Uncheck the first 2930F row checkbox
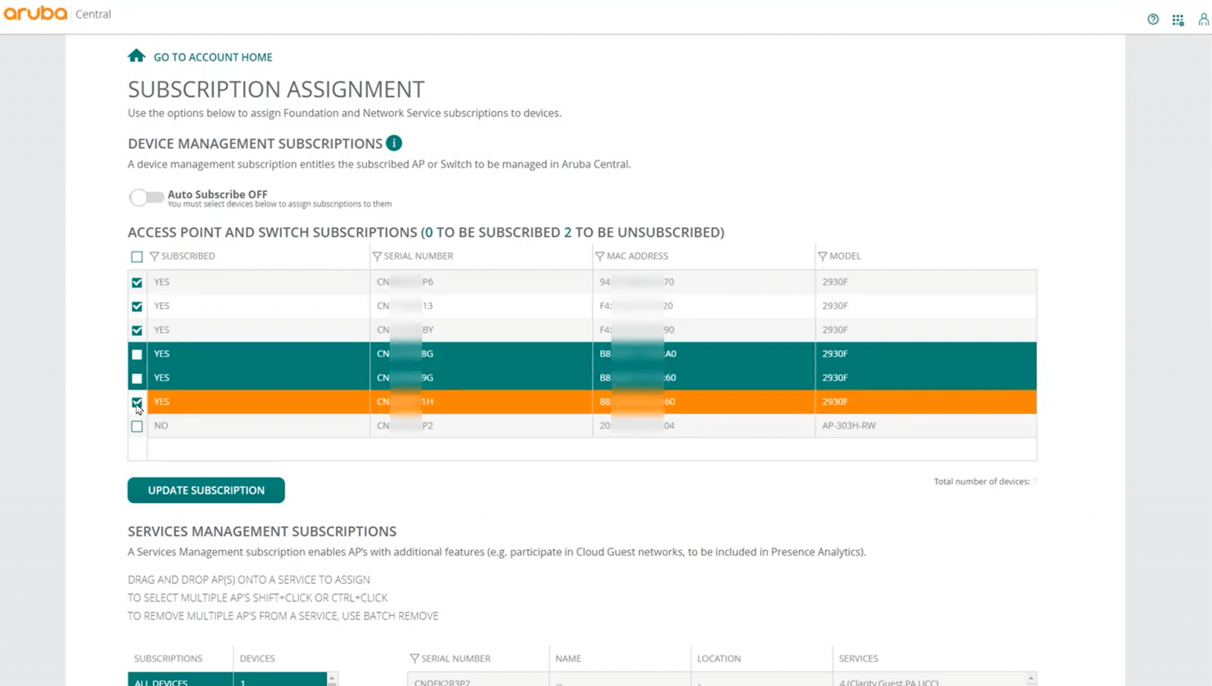Image resolution: width=1212 pixels, height=686 pixels. coord(137,283)
